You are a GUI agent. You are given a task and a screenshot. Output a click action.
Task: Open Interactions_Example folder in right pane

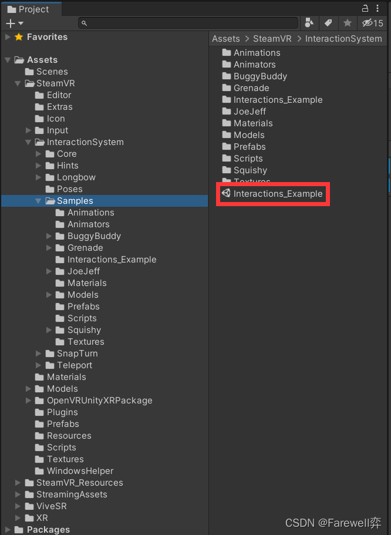[272, 100]
